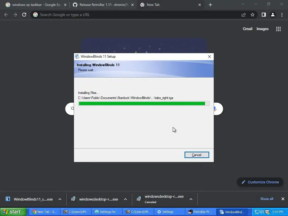Cancel the WindowBlinds 11 installation
288x216 pixels.
point(197,155)
